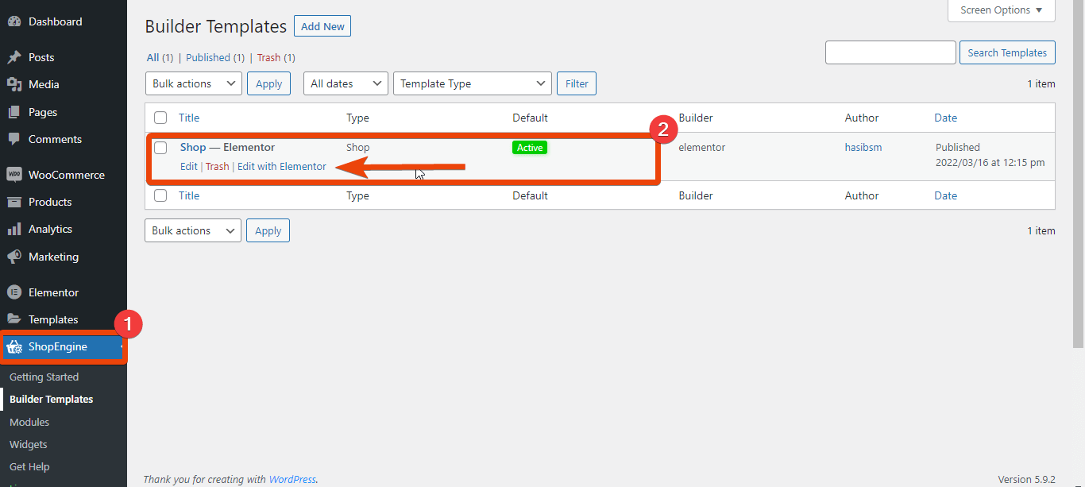
Task: Click the Marketing megaphone icon
Action: click(14, 257)
